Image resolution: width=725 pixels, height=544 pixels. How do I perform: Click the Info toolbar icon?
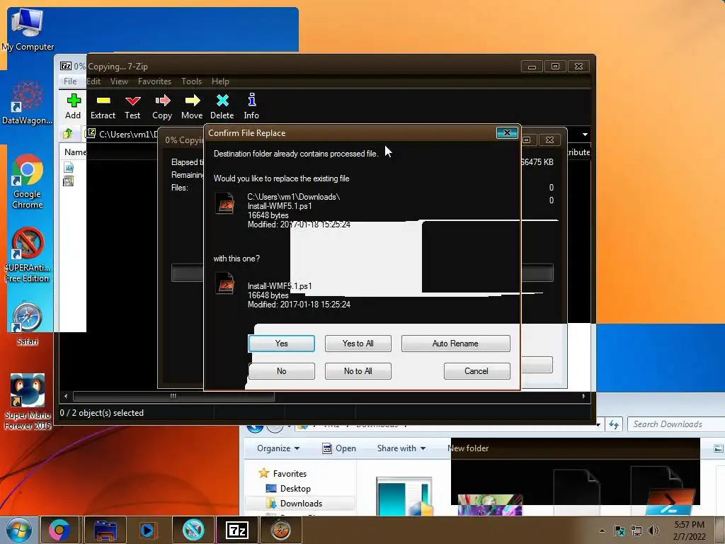coord(252,100)
